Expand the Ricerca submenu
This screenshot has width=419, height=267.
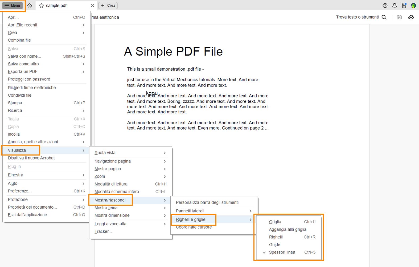coord(47,110)
